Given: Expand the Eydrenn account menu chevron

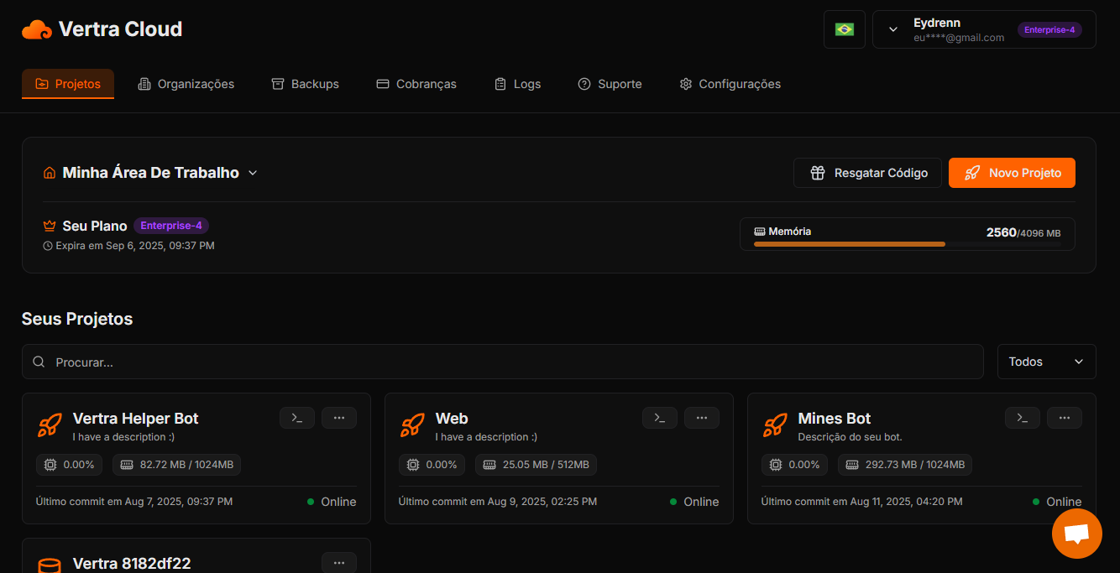Looking at the screenshot, I should coord(892,29).
